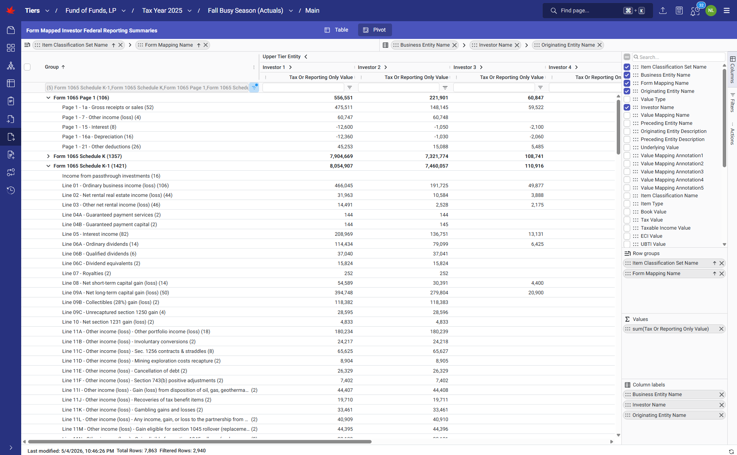Expand Investor 1 column group
Viewport: 737px width, 455px height.
(290, 67)
